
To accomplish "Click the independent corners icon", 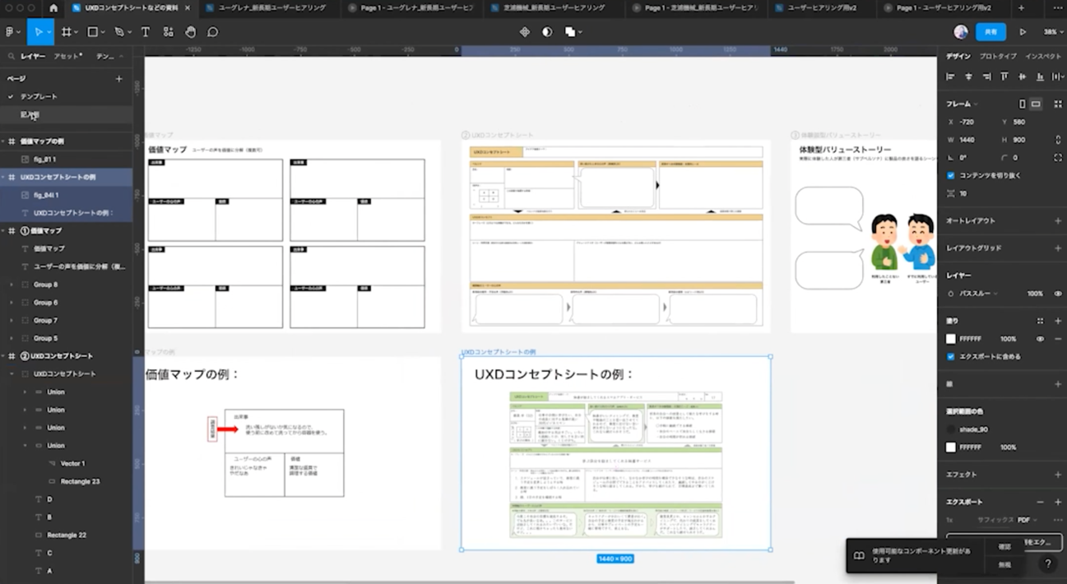I will tap(1058, 157).
